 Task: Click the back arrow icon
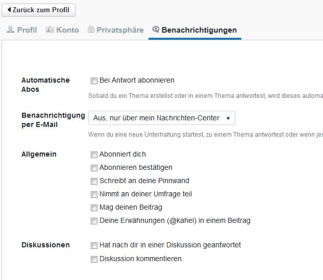pyautogui.click(x=9, y=10)
